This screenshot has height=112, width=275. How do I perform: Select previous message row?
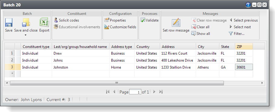[x=244, y=20]
